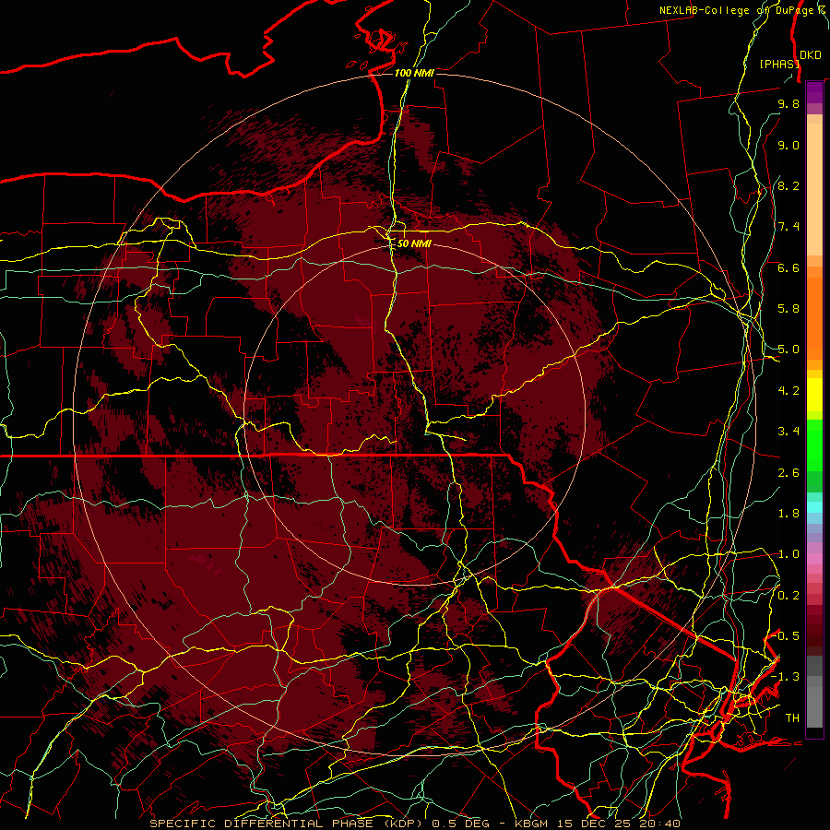Click the product title caption at bottom

pyautogui.click(x=414, y=824)
